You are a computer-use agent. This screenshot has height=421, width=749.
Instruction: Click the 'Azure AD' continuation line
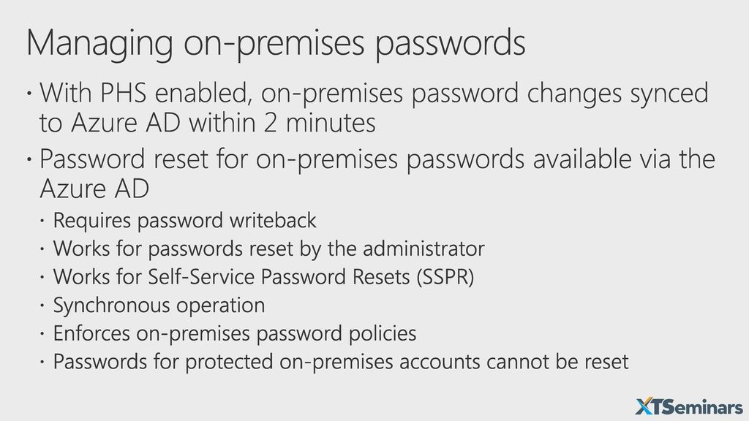94,189
